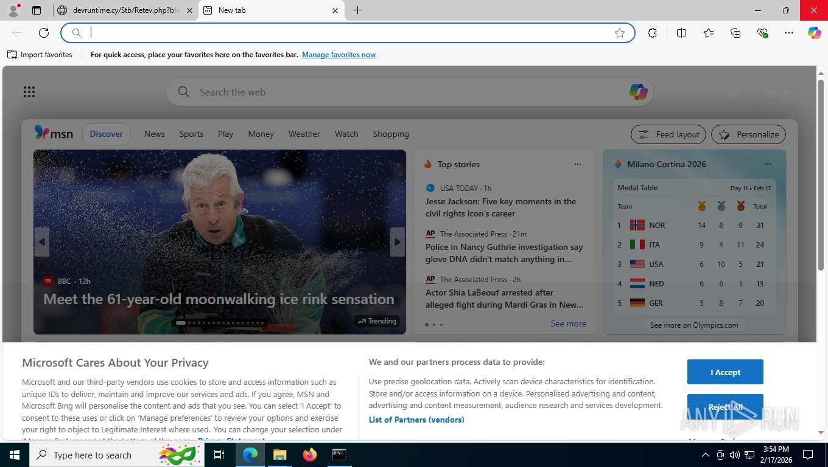Go to the msn logo home
Viewport: 828px width, 467px height.
click(x=54, y=133)
